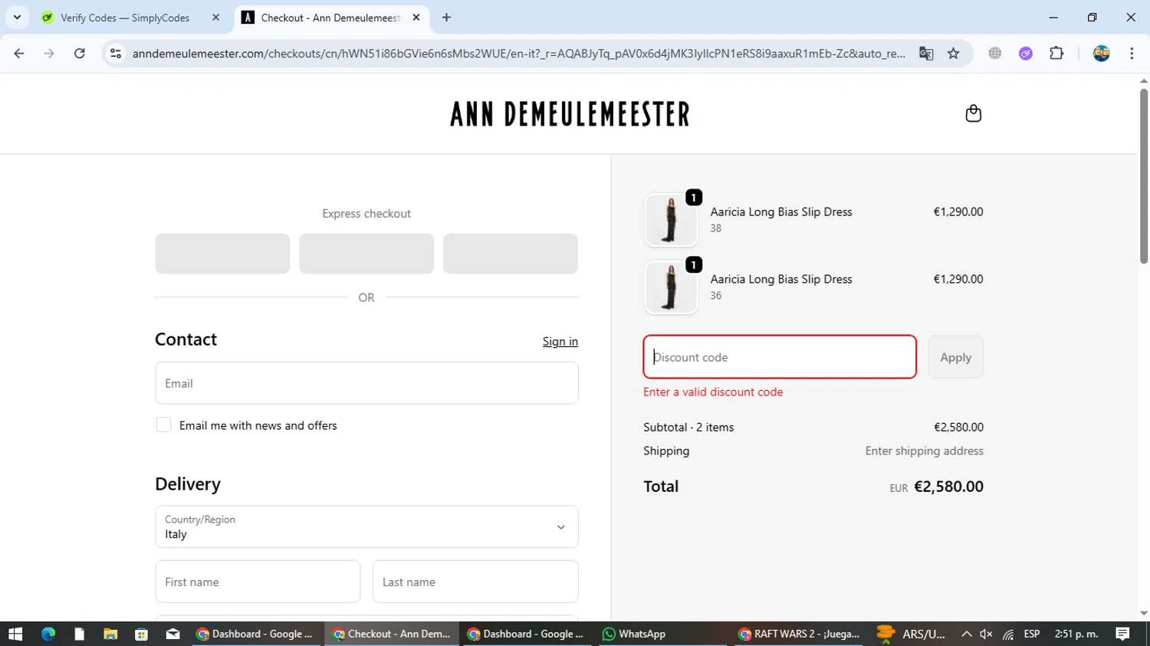Click the first express checkout button
The height and width of the screenshot is (646, 1150).
pyautogui.click(x=222, y=254)
